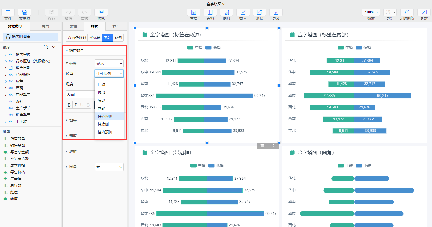432x227 pixels.
Task: Select the 成本价格 measure
Action: [18, 165]
